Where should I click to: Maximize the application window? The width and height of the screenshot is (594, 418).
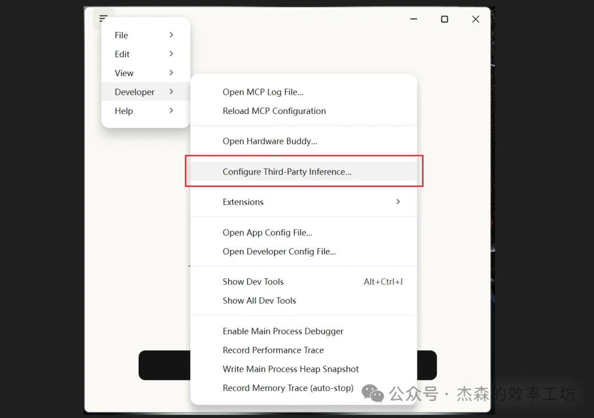444,19
